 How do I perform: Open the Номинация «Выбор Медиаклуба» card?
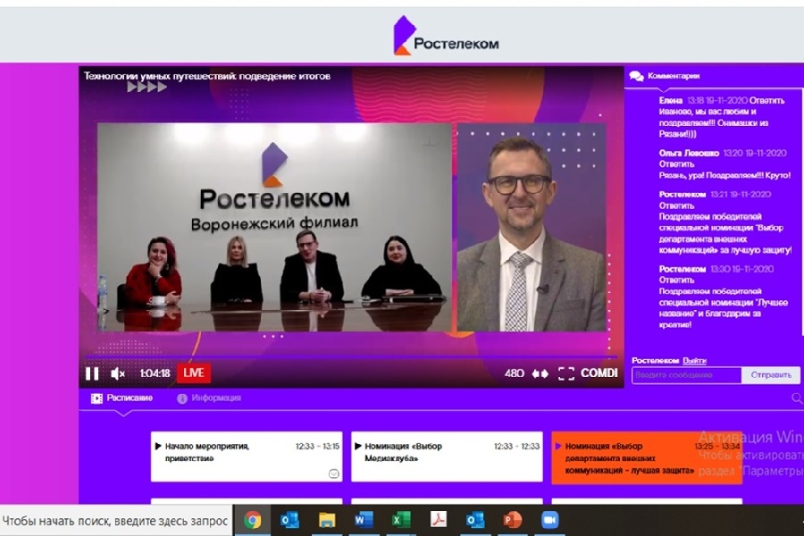pyautogui.click(x=447, y=456)
